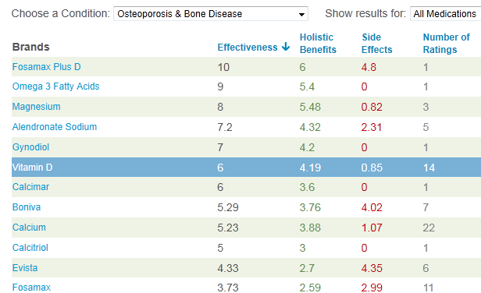This screenshot has height=293, width=481.
Task: Click the Fosamax link at bottom
Action: 31,288
